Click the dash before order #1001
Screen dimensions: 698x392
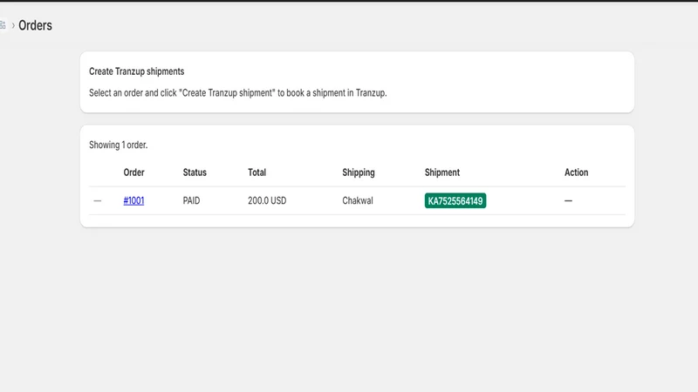point(98,201)
